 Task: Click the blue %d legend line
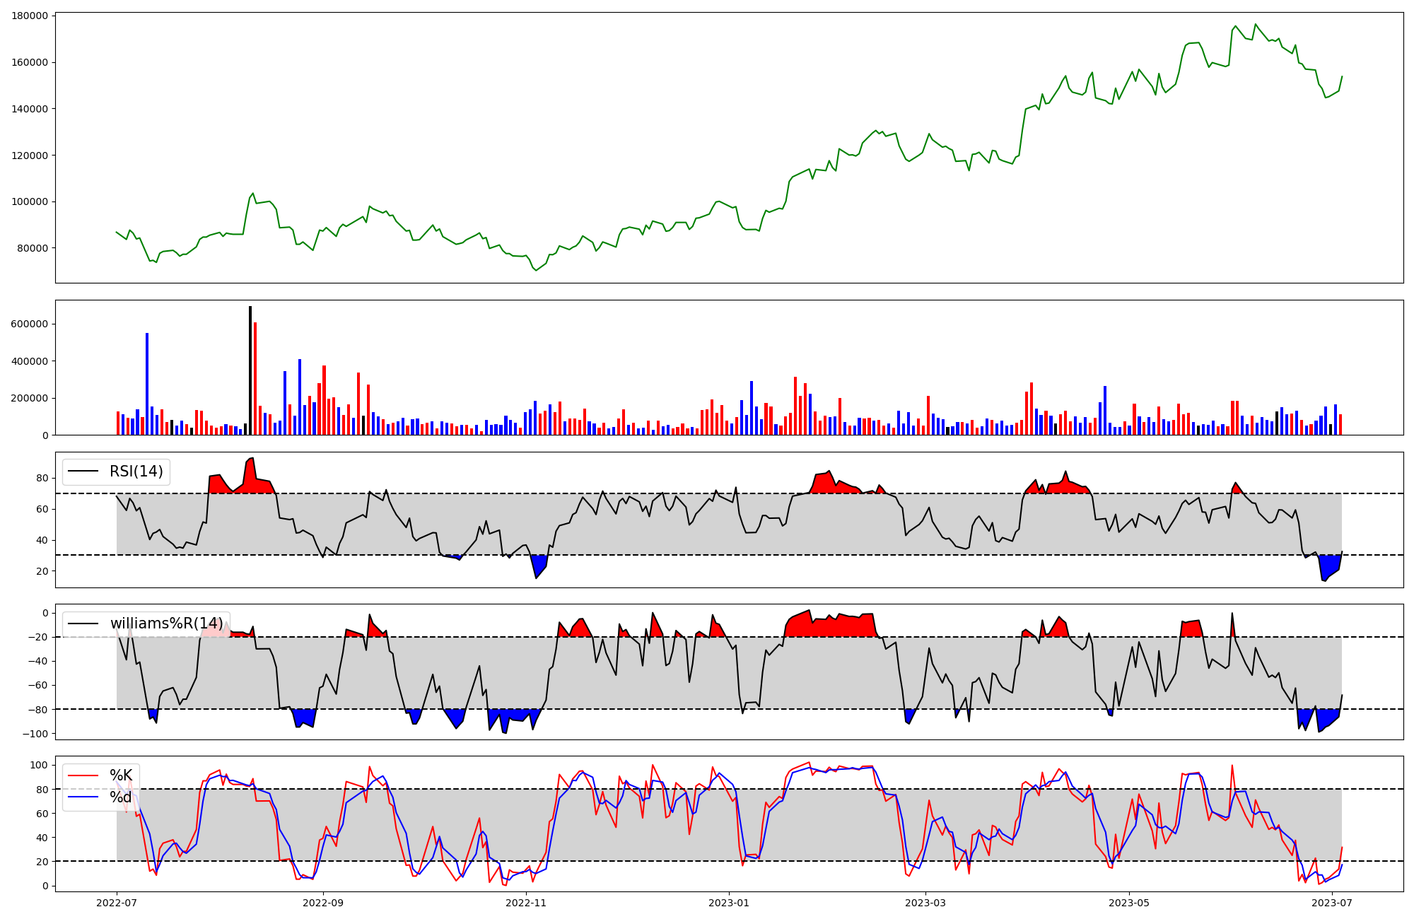82,797
